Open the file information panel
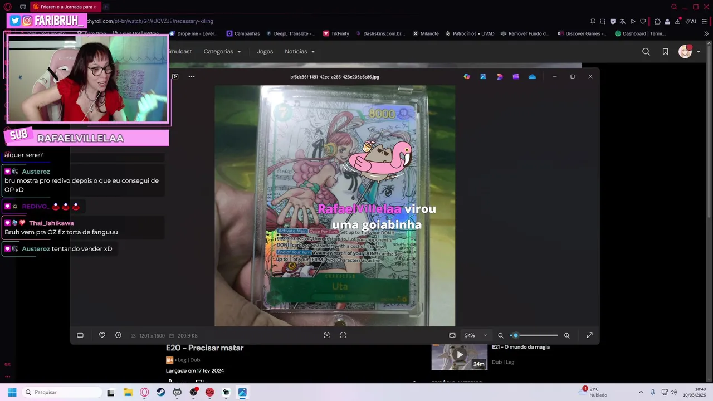The height and width of the screenshot is (401, 713). pyautogui.click(x=118, y=335)
